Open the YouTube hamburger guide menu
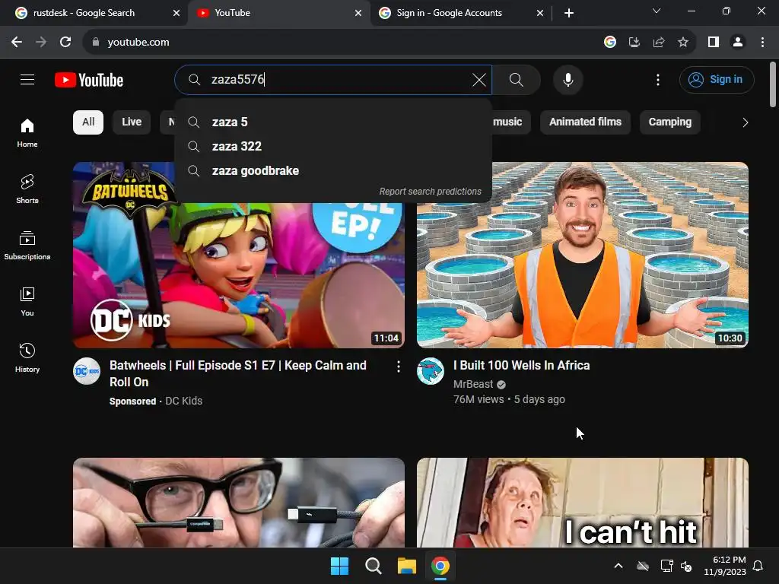Image resolution: width=779 pixels, height=584 pixels. (27, 79)
